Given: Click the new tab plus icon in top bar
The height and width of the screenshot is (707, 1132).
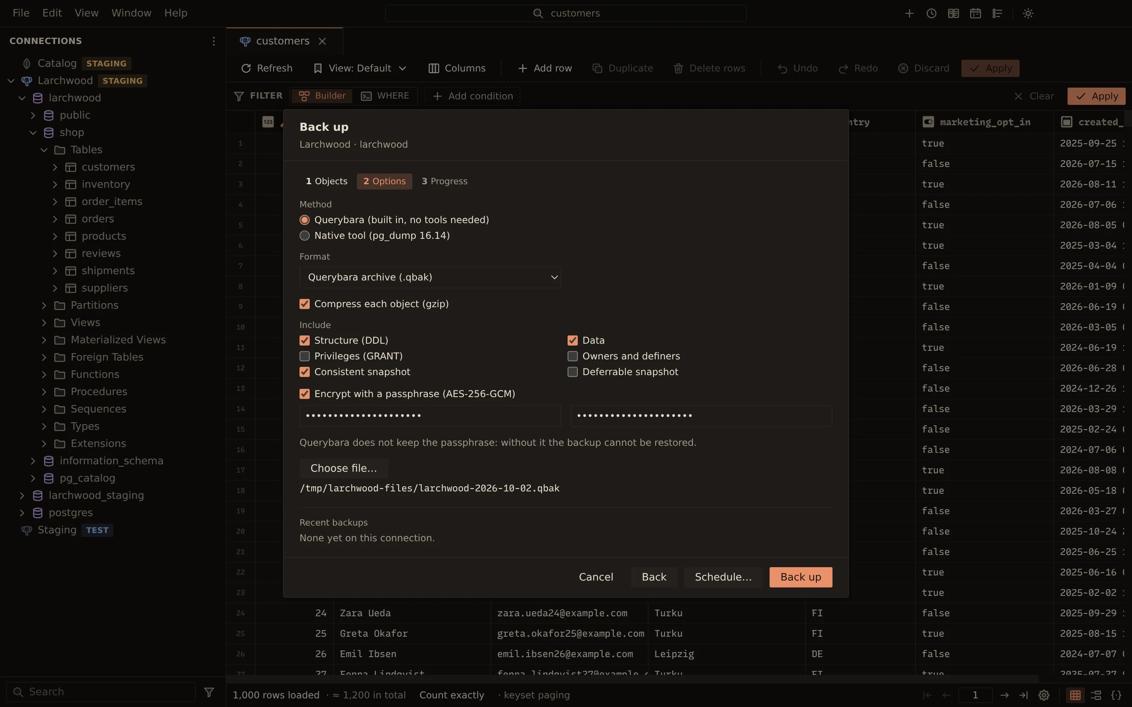Looking at the screenshot, I should click(910, 14).
